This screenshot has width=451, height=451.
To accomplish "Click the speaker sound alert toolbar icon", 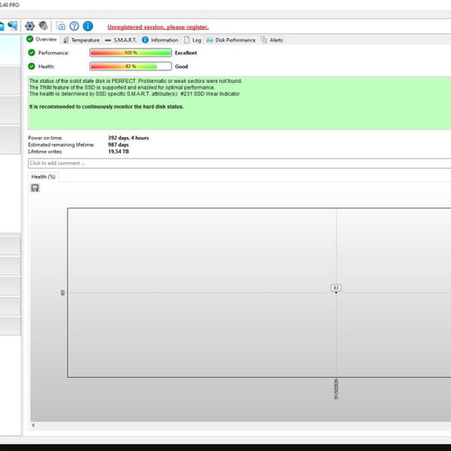I will 43,26.
